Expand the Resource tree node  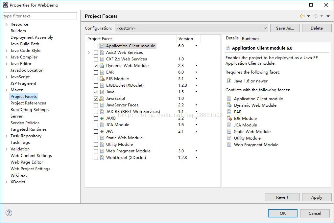click(6, 25)
